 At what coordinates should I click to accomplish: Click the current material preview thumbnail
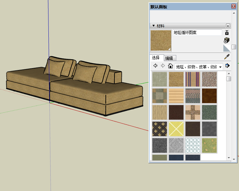coord(161,40)
